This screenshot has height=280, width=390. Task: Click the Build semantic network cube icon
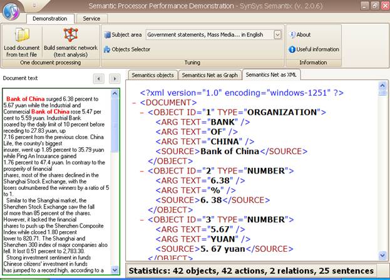tap(71, 34)
